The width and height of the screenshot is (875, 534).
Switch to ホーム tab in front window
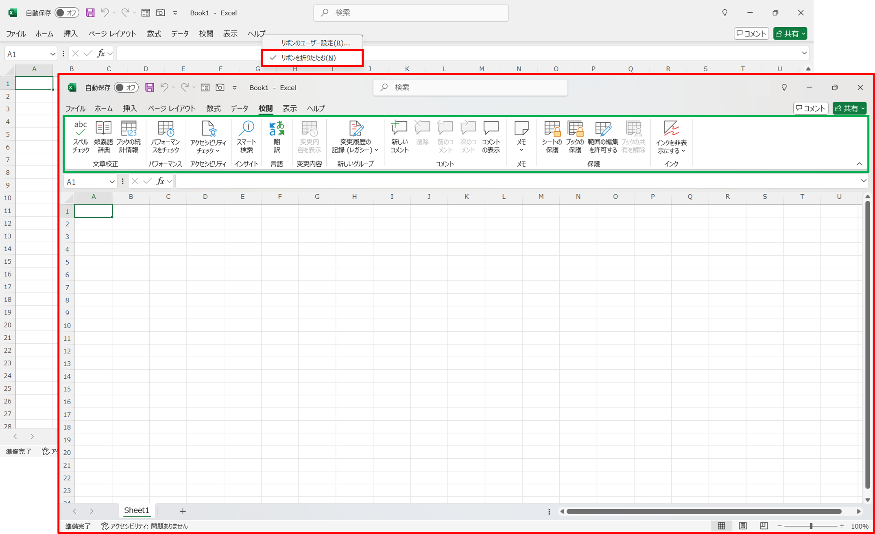[x=104, y=109]
